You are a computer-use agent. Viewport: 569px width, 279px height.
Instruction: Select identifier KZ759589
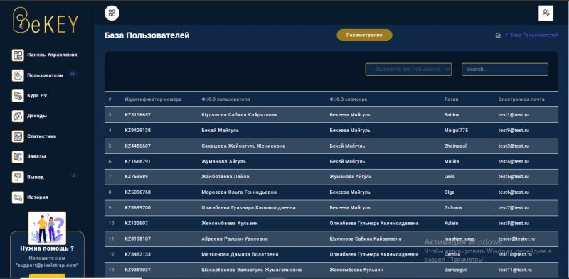(x=136, y=177)
